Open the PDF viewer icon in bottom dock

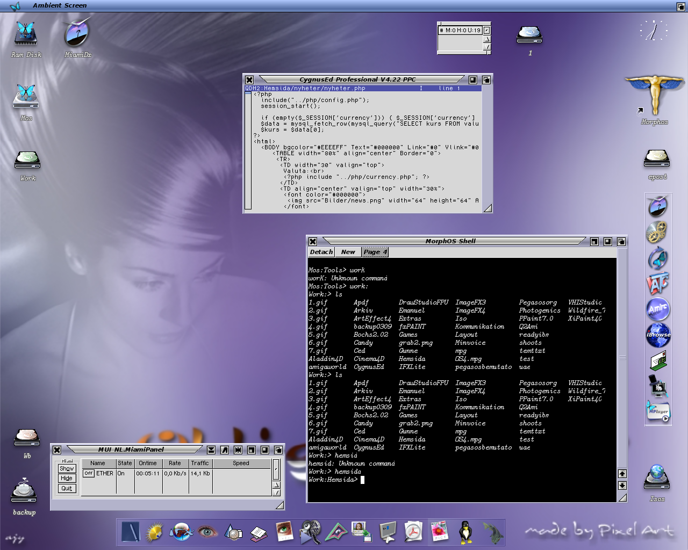click(413, 532)
